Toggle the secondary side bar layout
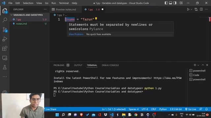Screen dimensions: 211x118 point(175,3)
